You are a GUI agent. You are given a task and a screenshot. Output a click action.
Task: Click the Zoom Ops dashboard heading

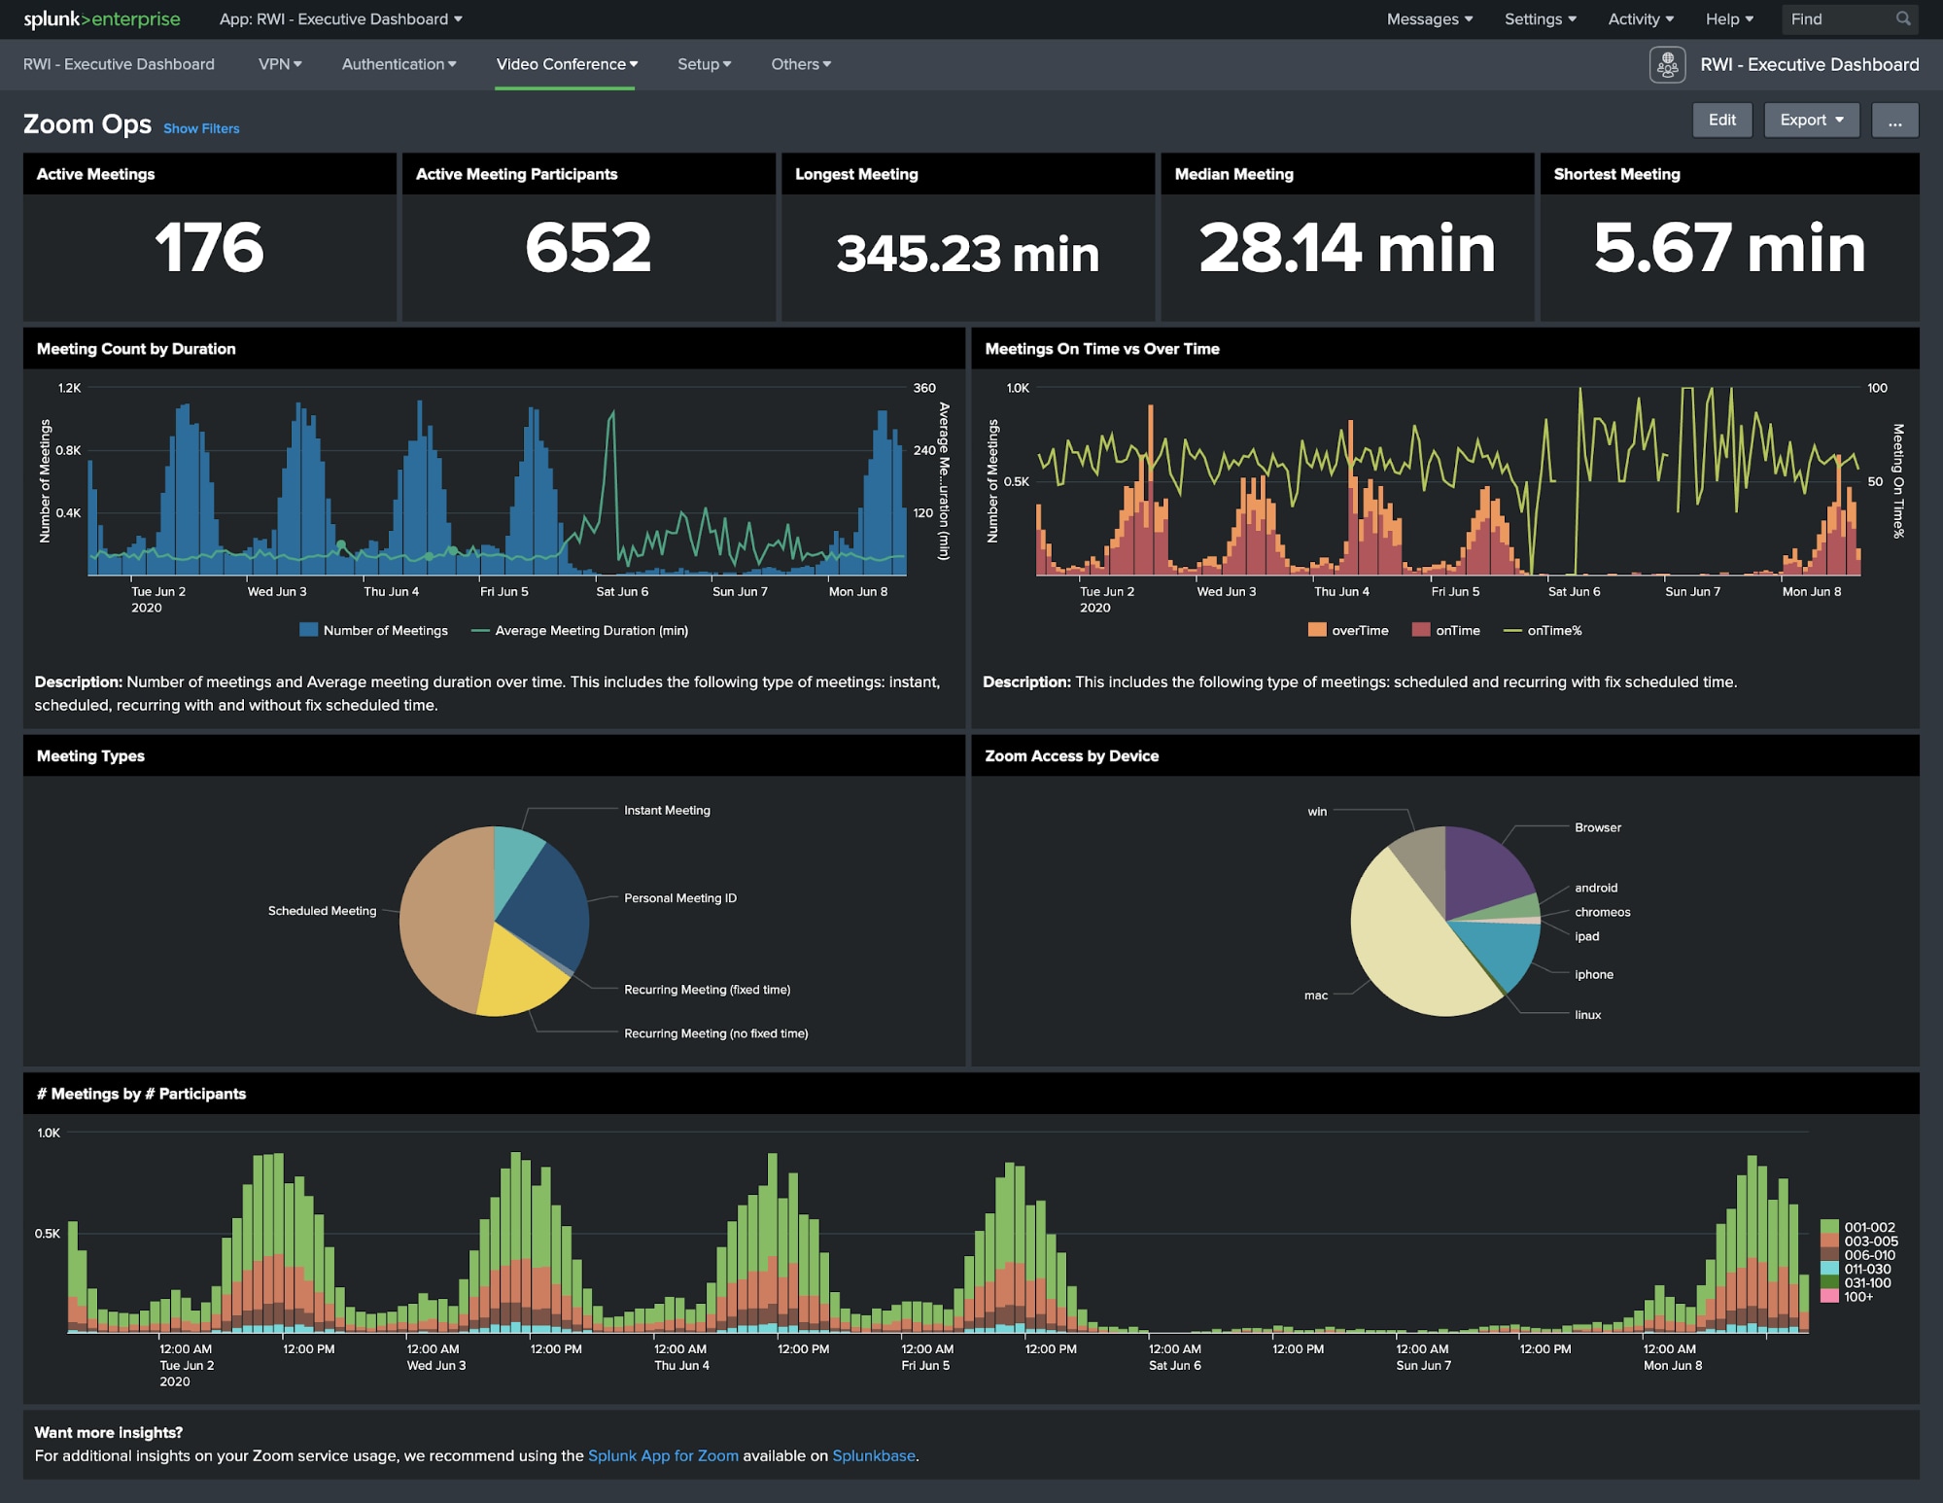(x=87, y=124)
